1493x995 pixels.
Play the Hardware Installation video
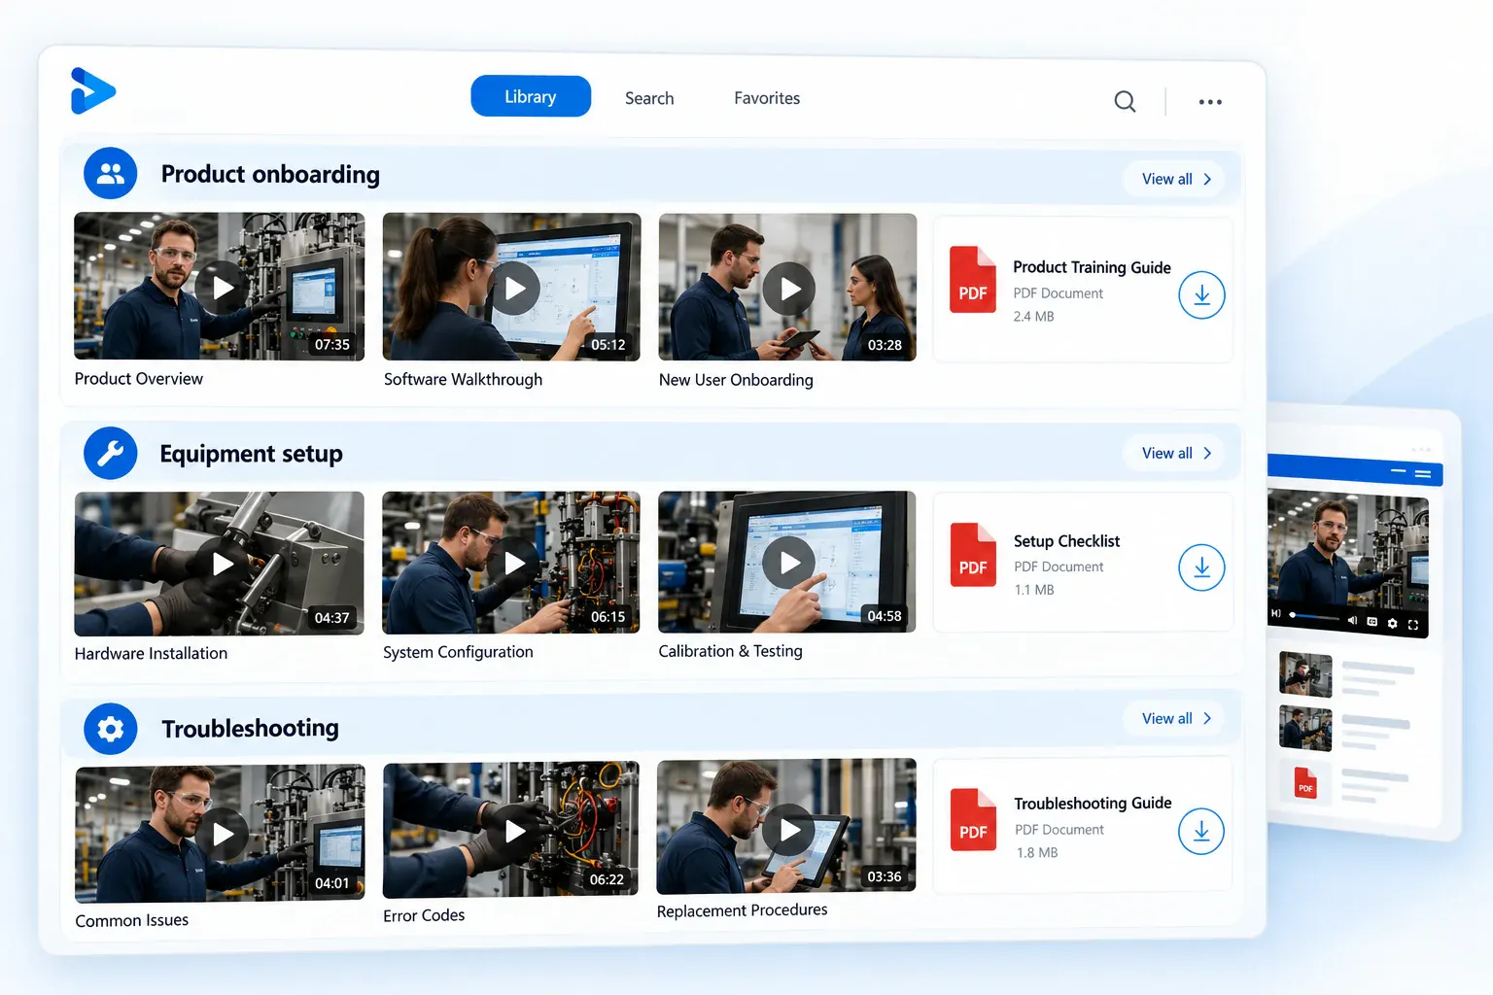(x=223, y=564)
